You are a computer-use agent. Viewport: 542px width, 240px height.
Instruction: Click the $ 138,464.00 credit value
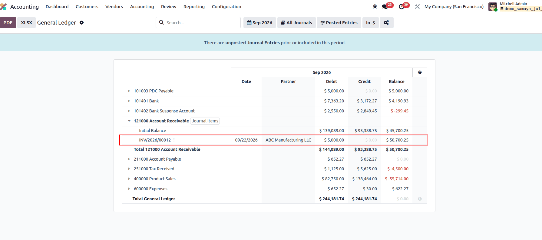[365, 179]
